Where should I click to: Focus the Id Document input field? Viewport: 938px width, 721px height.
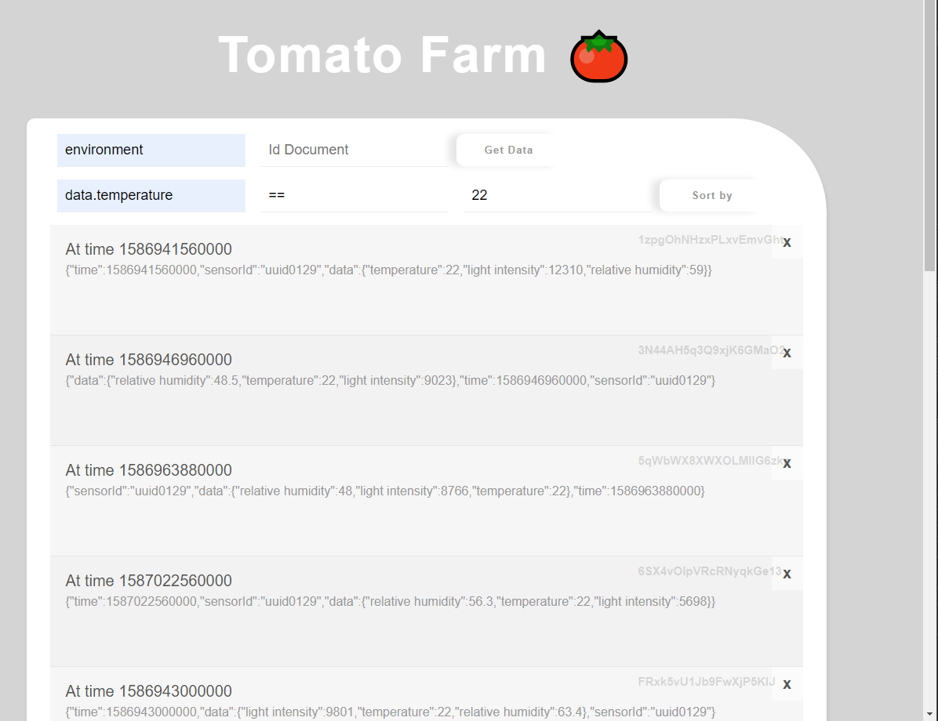point(354,150)
